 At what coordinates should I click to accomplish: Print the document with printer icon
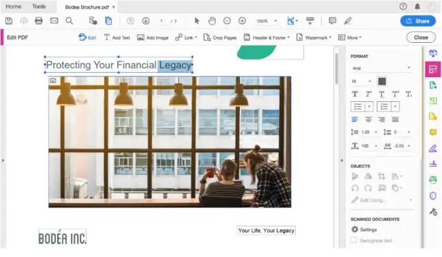point(38,21)
